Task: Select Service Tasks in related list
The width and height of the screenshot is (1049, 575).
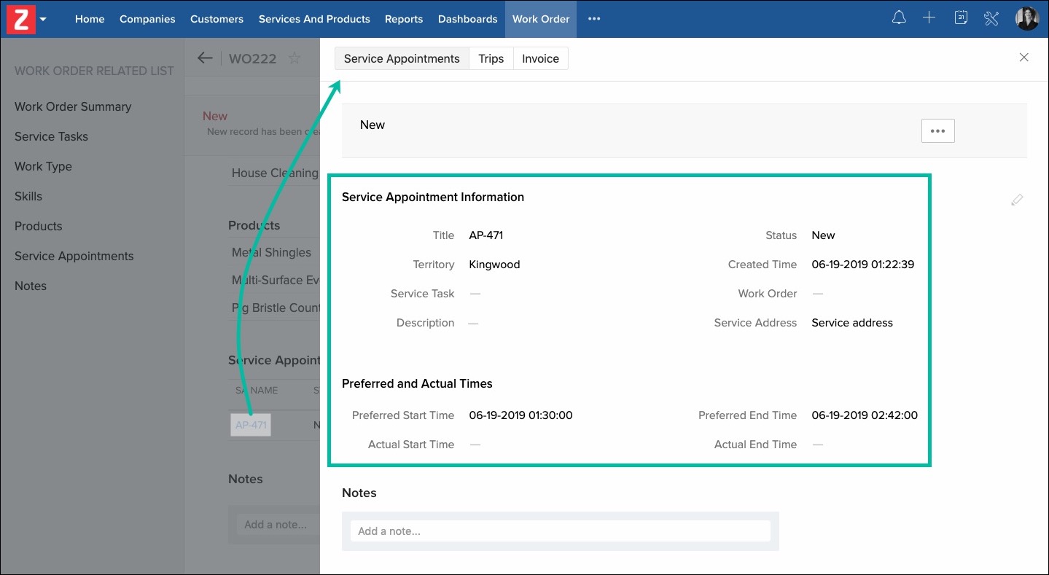Action: (x=51, y=136)
